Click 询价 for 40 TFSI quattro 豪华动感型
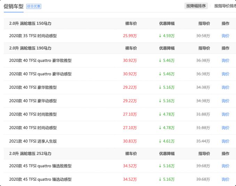 225,74
